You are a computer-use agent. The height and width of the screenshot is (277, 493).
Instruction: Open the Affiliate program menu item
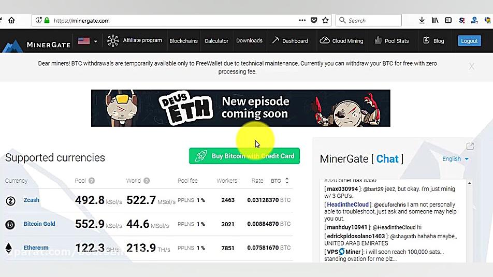coord(142,40)
